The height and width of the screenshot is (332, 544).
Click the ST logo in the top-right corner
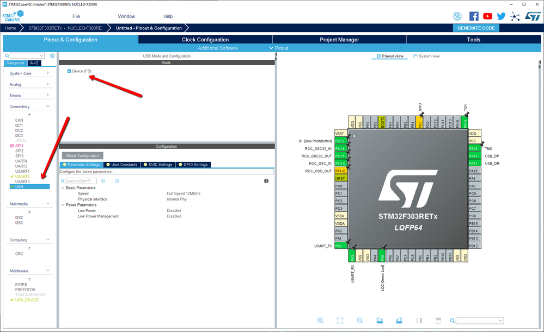tap(533, 16)
